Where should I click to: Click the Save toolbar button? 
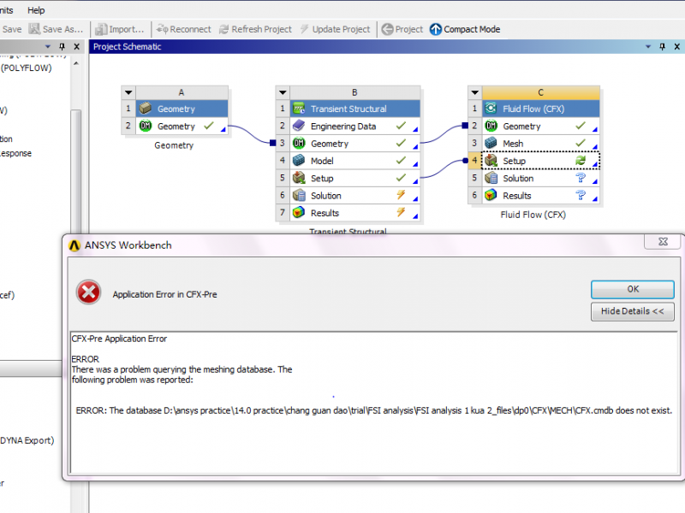(11, 29)
